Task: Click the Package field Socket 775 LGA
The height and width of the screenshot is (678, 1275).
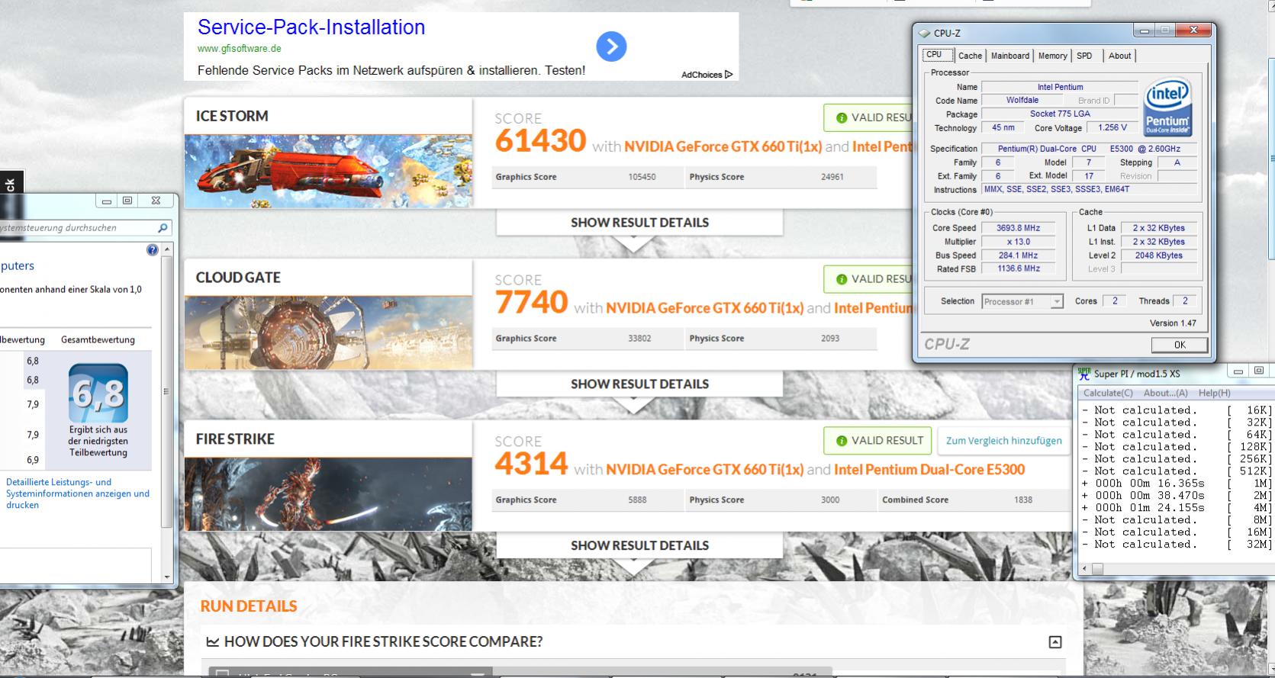Action: (x=1060, y=114)
